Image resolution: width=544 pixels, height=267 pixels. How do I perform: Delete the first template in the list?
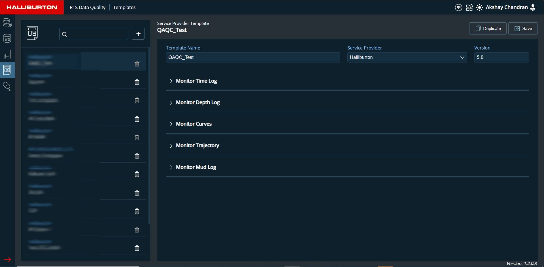137,64
